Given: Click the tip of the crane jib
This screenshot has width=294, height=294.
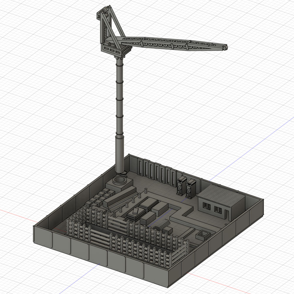Looking at the screenshot, I should pos(225,48).
